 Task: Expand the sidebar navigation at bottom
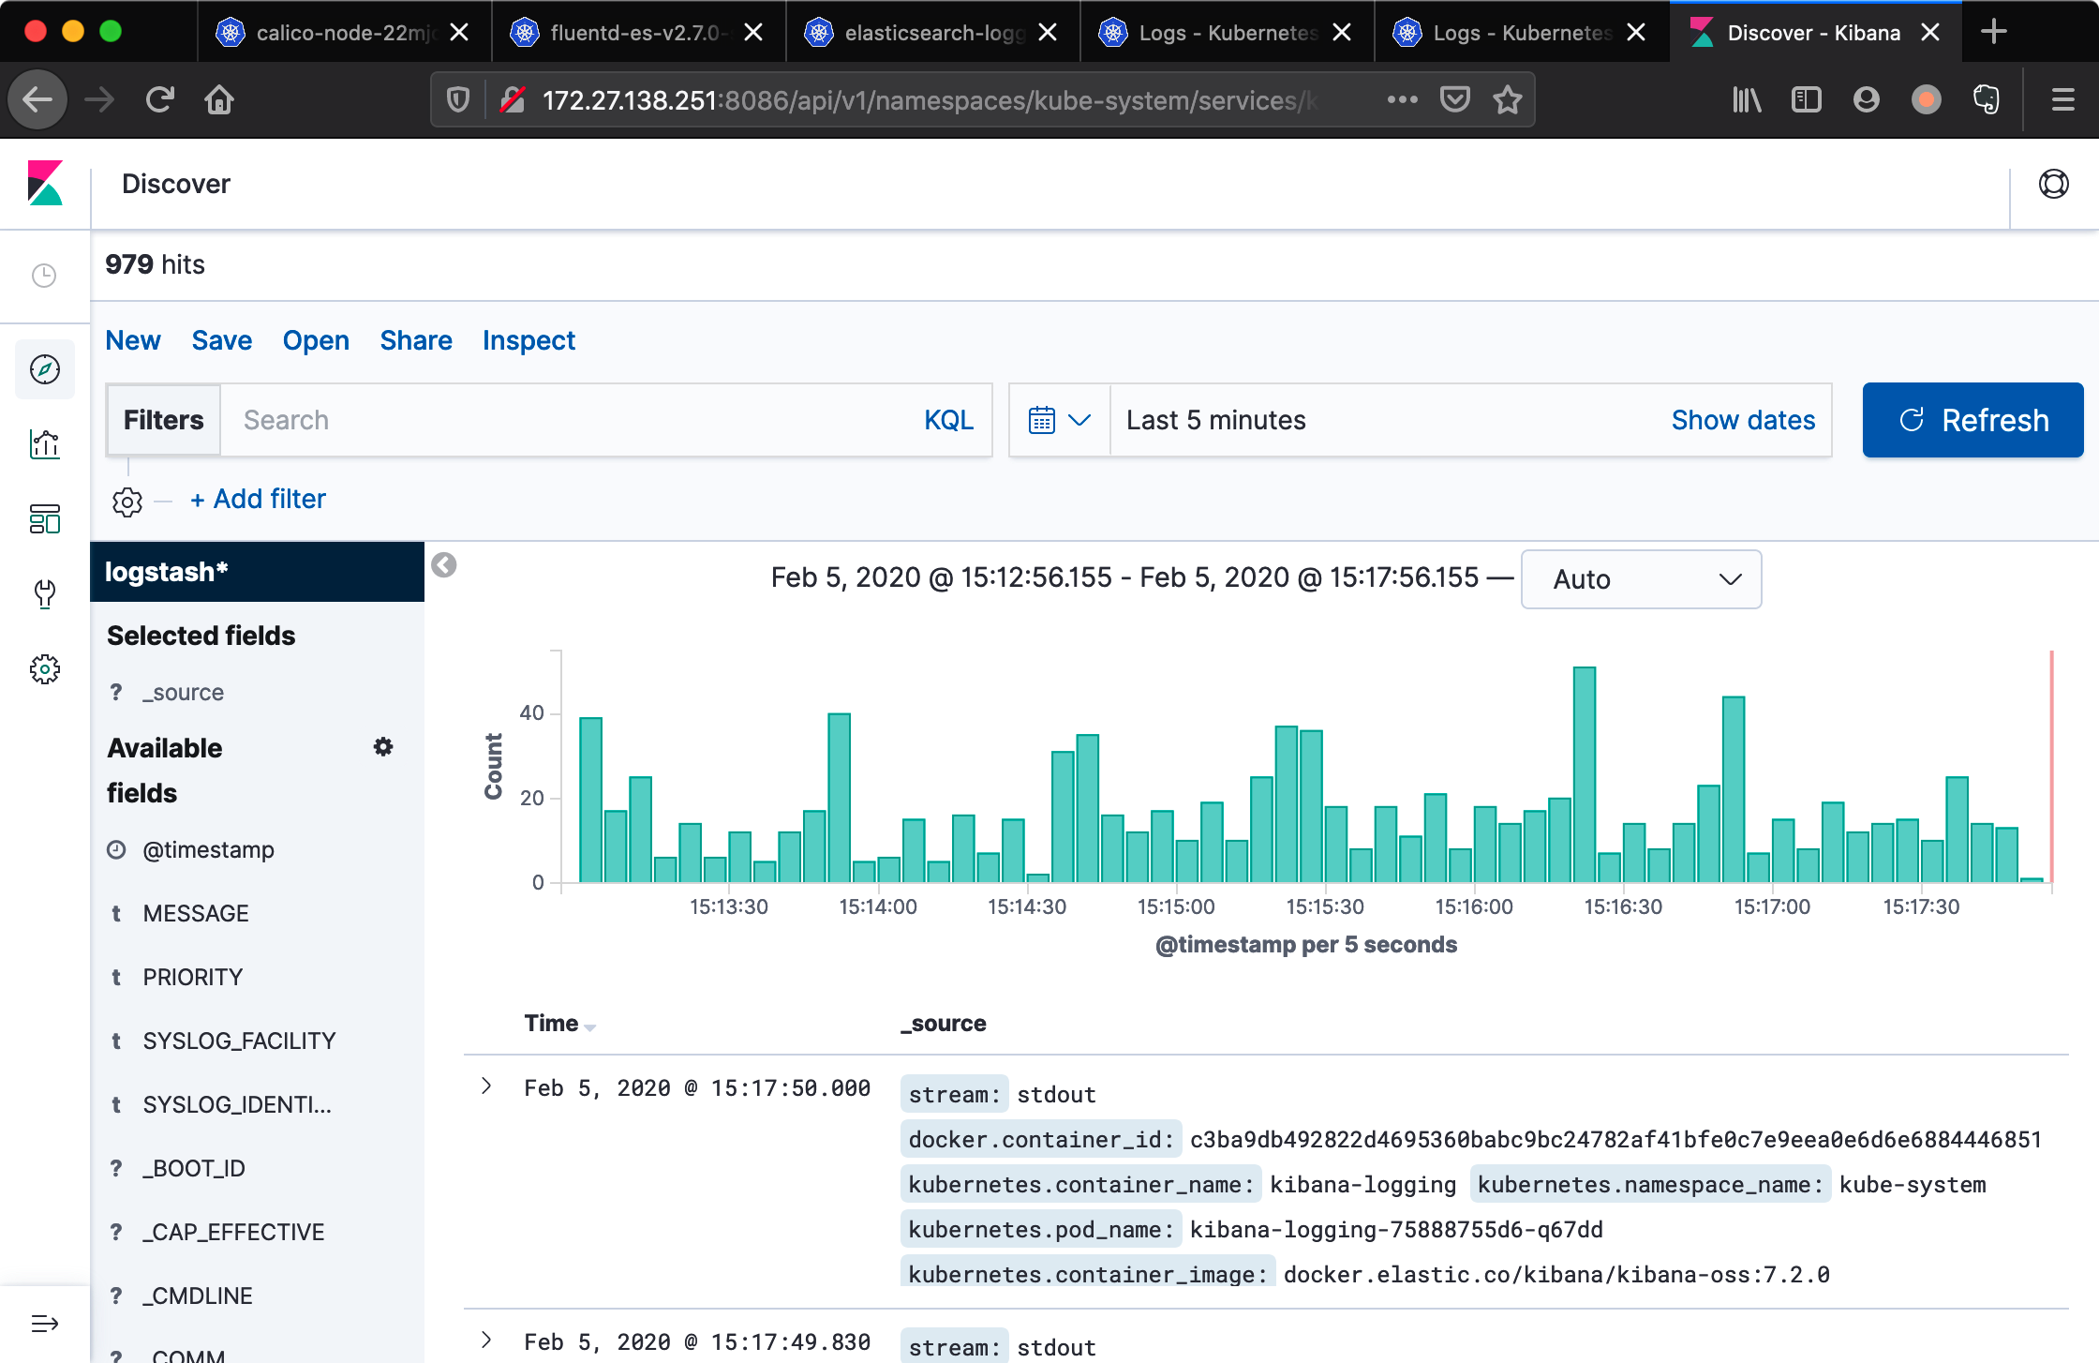pyautogui.click(x=45, y=1324)
